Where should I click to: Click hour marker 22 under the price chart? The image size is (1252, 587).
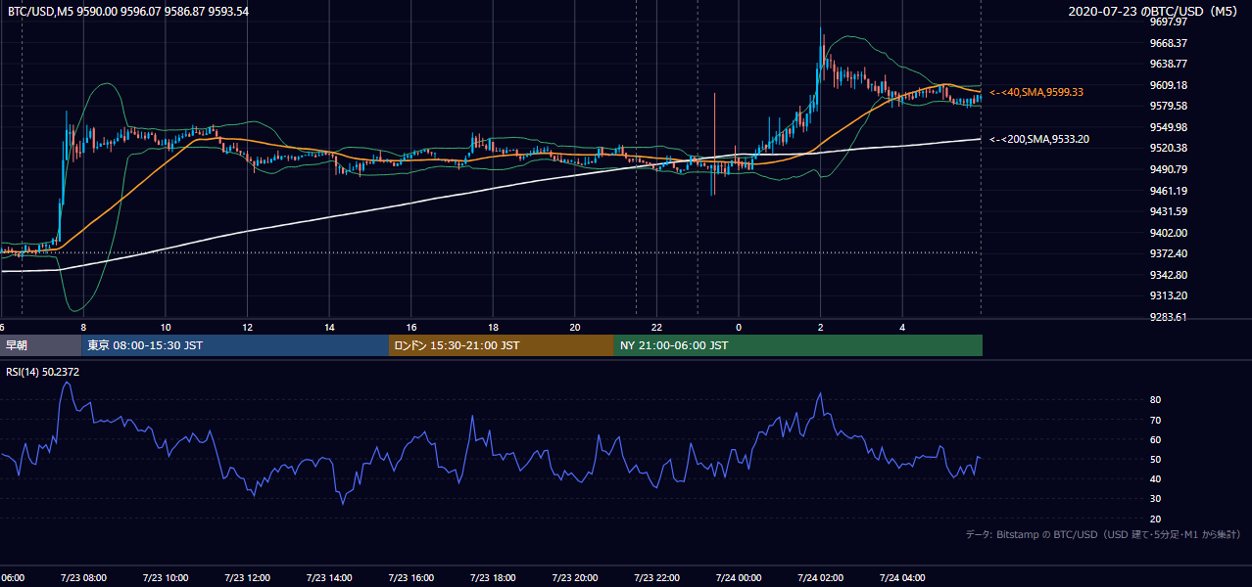657,327
